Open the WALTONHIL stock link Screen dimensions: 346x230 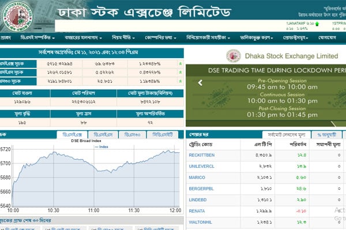pos(200,223)
